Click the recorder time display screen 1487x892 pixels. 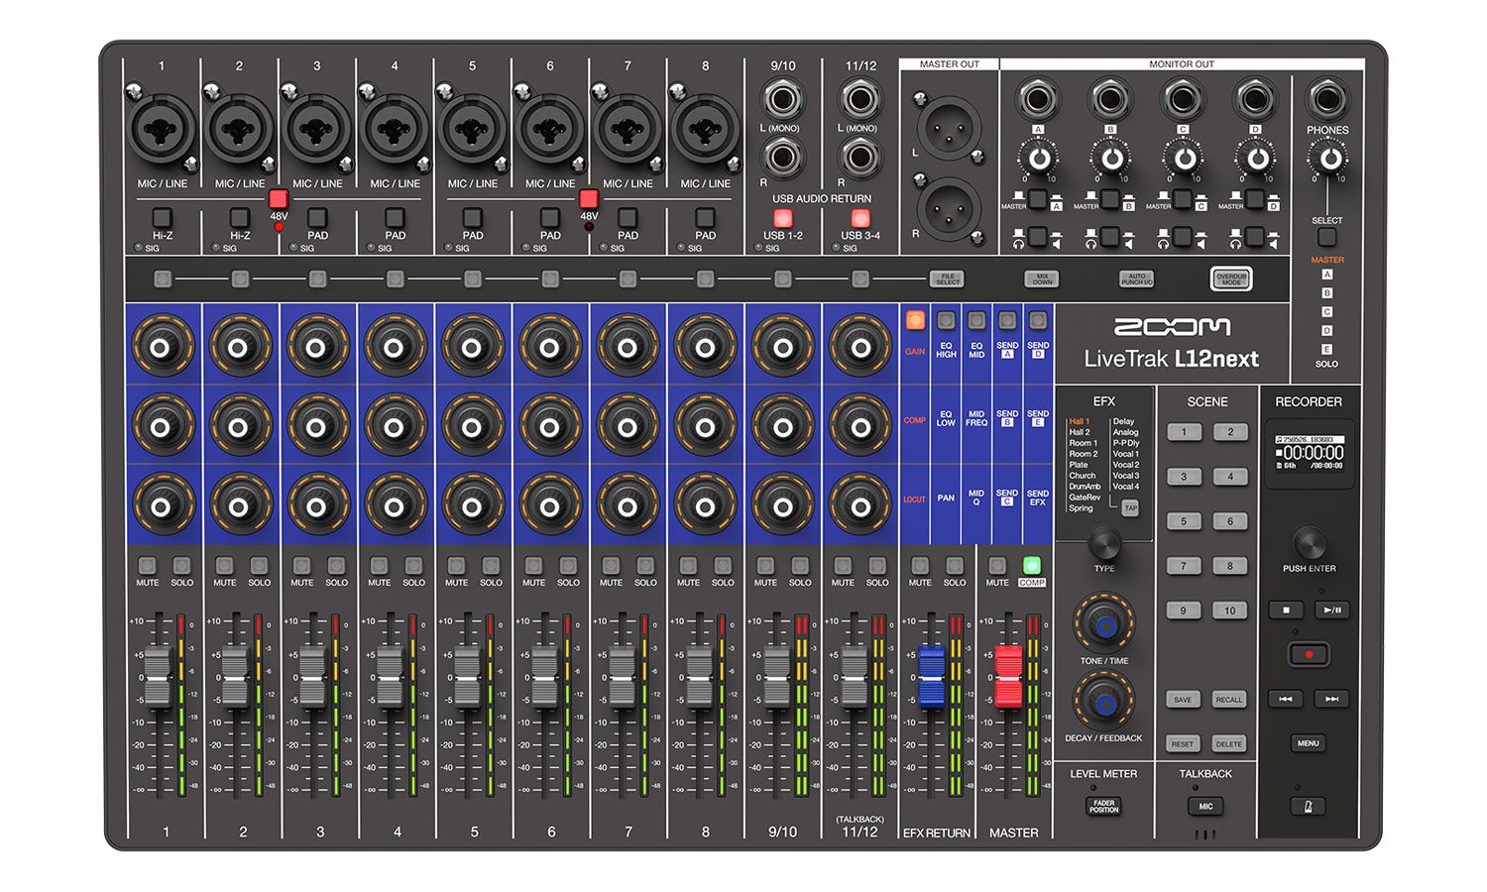tap(1310, 452)
